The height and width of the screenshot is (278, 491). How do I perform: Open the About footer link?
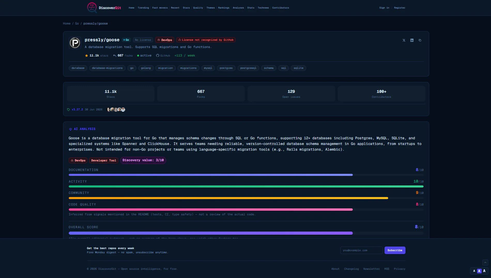click(335, 269)
